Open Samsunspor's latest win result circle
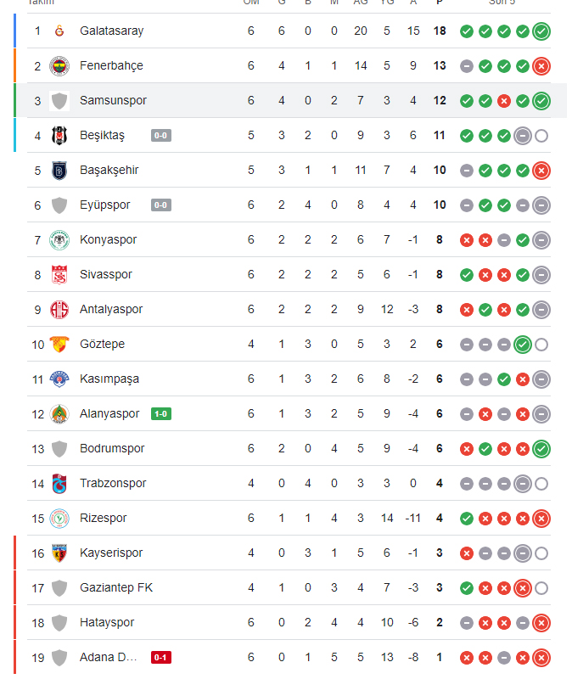Screen dimensions: 572x679 tap(541, 101)
